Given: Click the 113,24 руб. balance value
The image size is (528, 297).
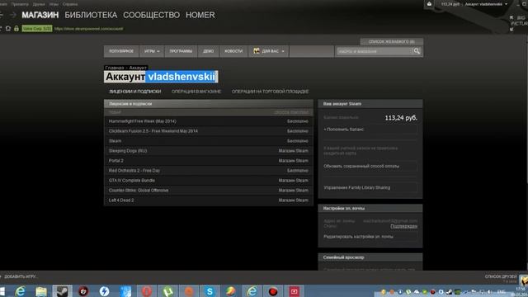Looking at the screenshot, I should [401, 118].
